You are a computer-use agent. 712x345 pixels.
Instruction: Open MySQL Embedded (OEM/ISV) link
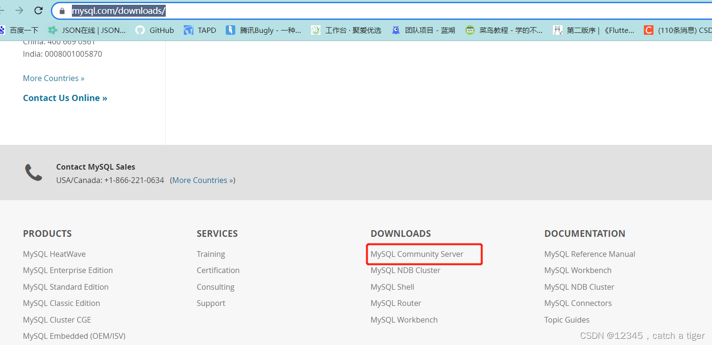point(74,336)
